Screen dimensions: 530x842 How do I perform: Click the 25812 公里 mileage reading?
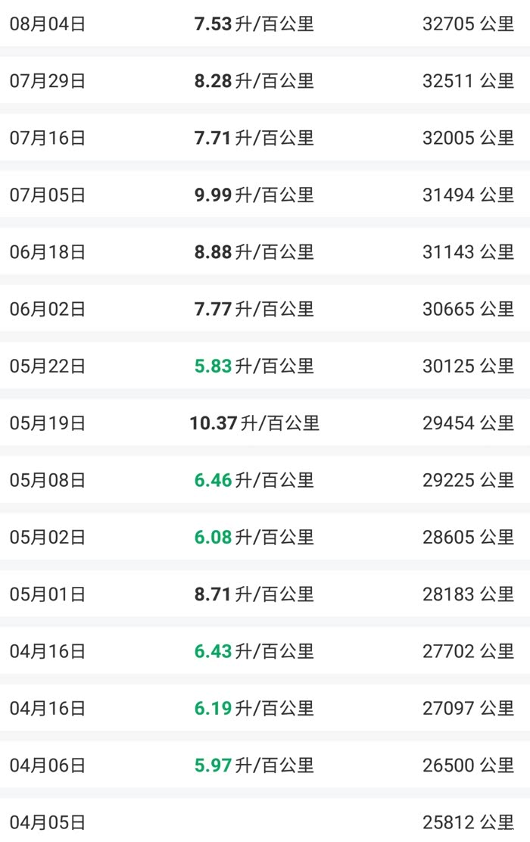click(x=468, y=822)
